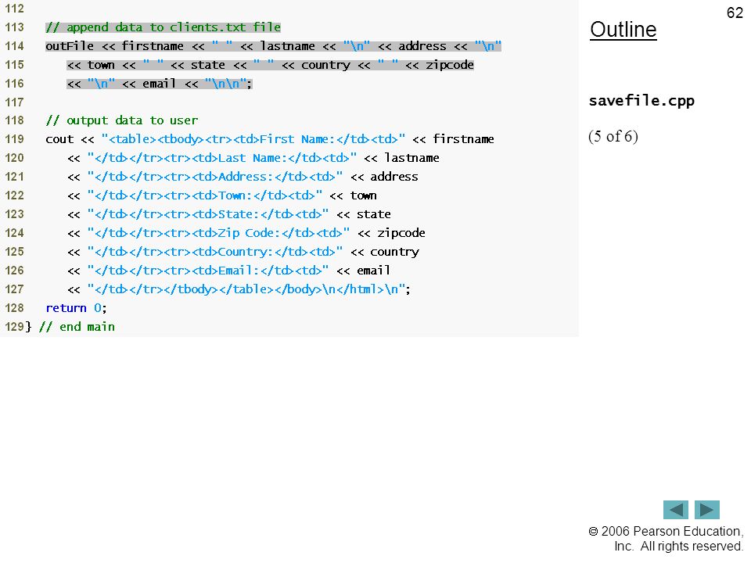The height and width of the screenshot is (563, 751).
Task: Go to the previous slide arrow
Action: pyautogui.click(x=675, y=510)
